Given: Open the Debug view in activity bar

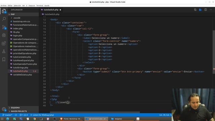Looking at the screenshot, I should pos(4,35).
